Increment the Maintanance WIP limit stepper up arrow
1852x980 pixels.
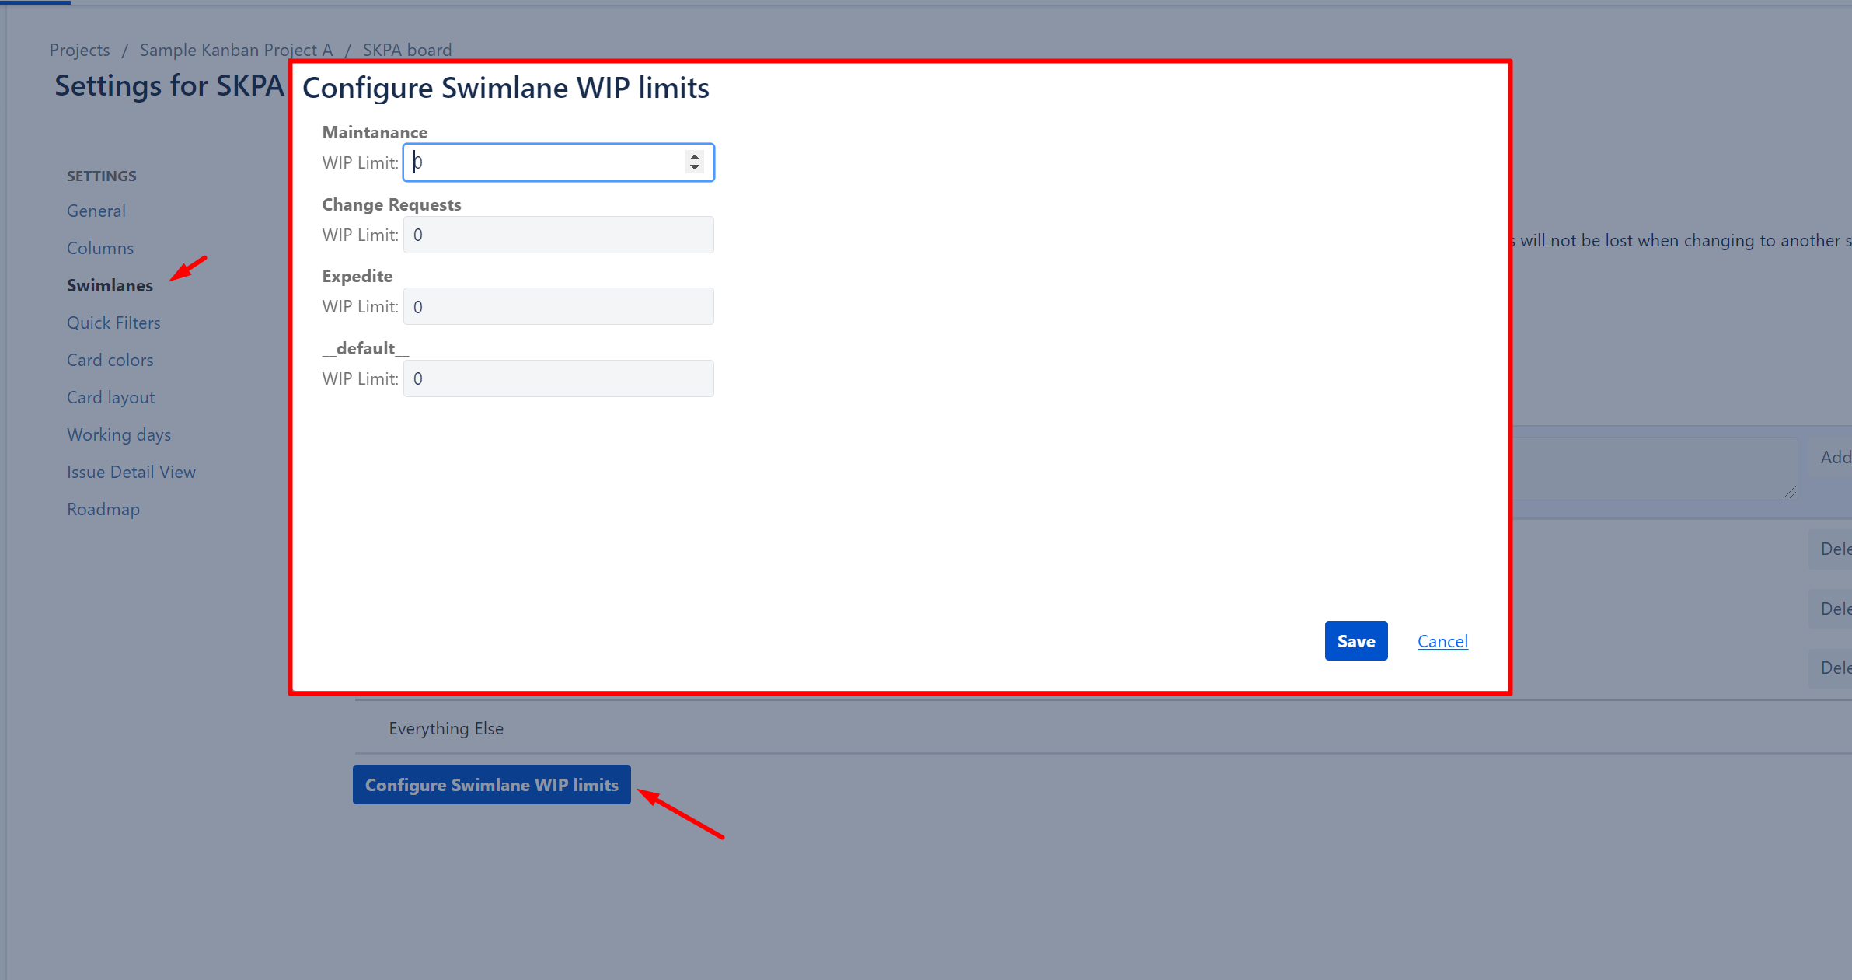tap(695, 156)
